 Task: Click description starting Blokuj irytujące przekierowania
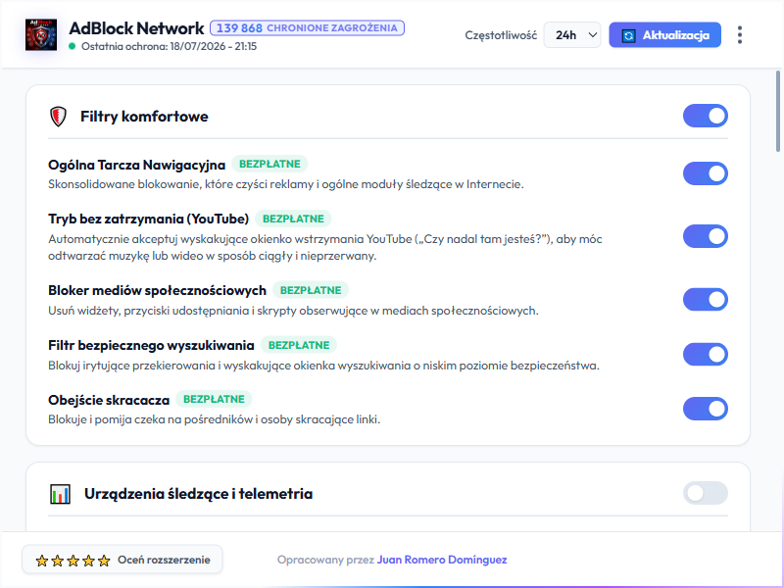(323, 366)
